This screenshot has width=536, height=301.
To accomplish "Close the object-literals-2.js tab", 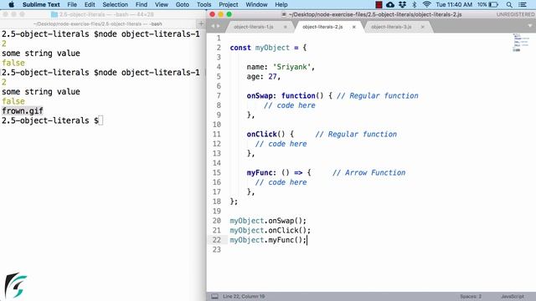I will click(353, 27).
